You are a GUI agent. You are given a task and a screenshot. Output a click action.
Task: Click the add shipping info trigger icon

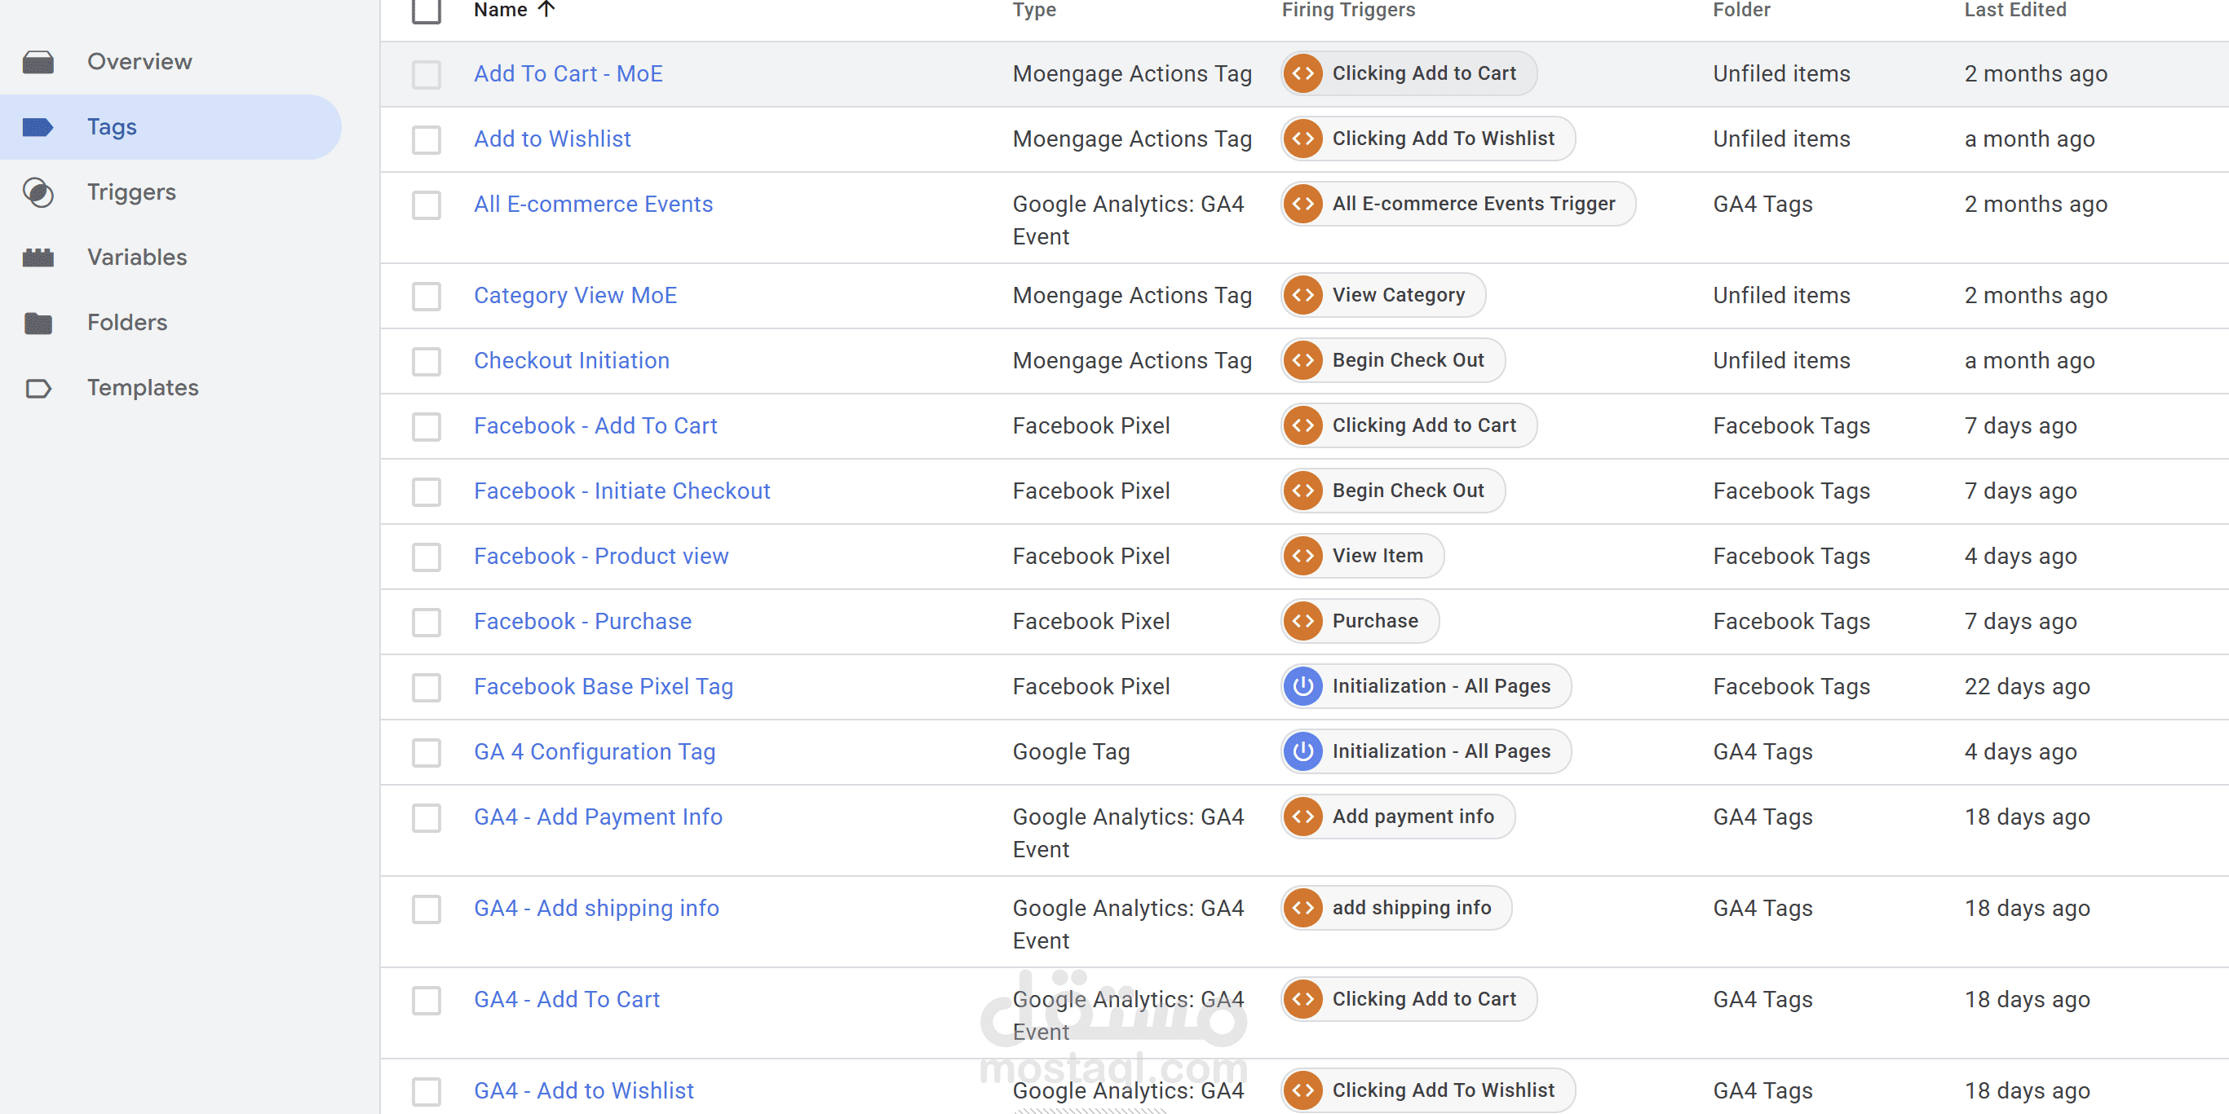click(x=1303, y=908)
